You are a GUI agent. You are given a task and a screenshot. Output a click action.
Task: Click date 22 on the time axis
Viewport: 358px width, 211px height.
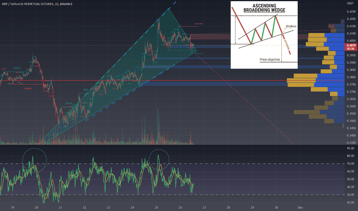[85, 208]
